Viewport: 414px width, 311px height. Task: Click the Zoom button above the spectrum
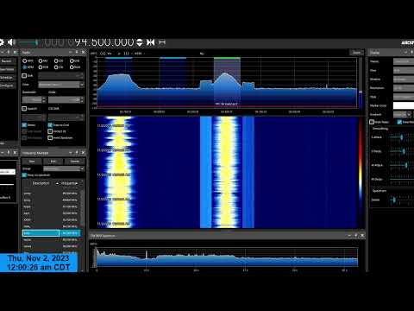[x=356, y=53]
